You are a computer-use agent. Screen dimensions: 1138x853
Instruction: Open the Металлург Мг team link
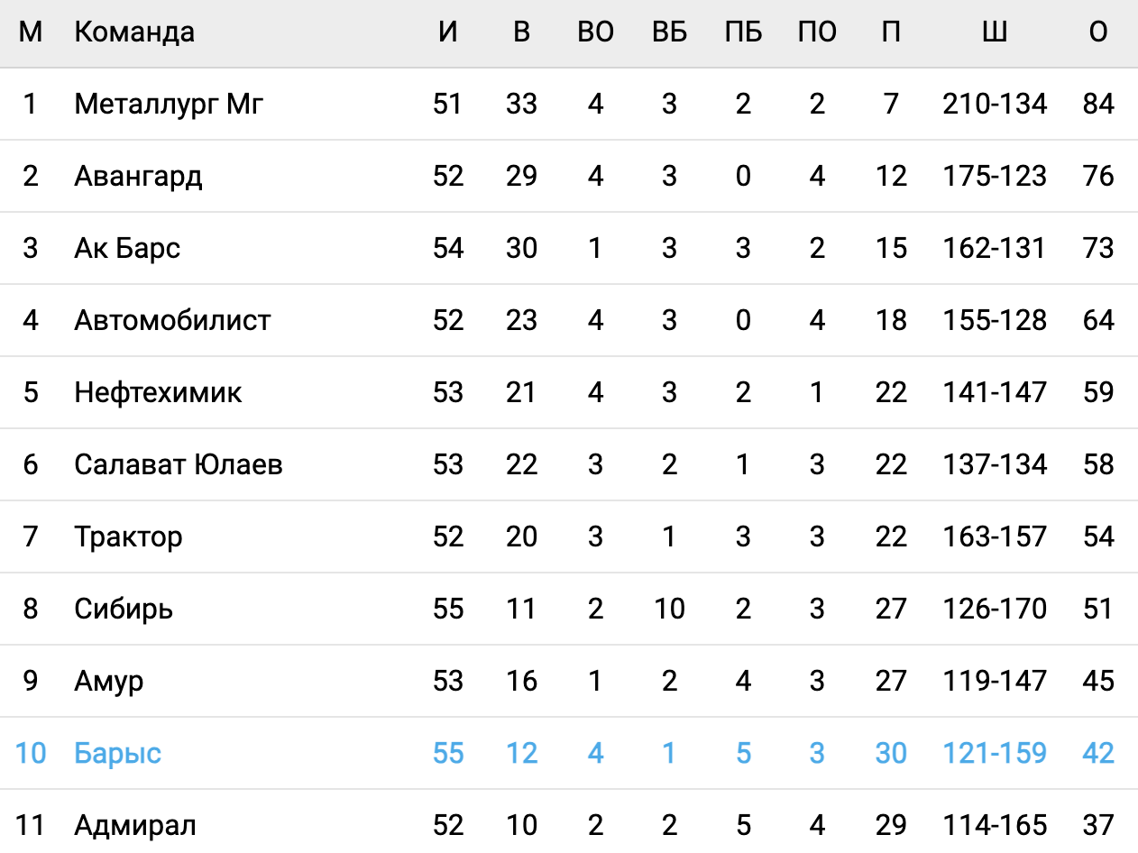[x=169, y=105]
